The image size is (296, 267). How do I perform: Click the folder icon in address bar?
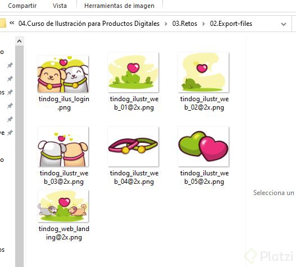[2, 24]
